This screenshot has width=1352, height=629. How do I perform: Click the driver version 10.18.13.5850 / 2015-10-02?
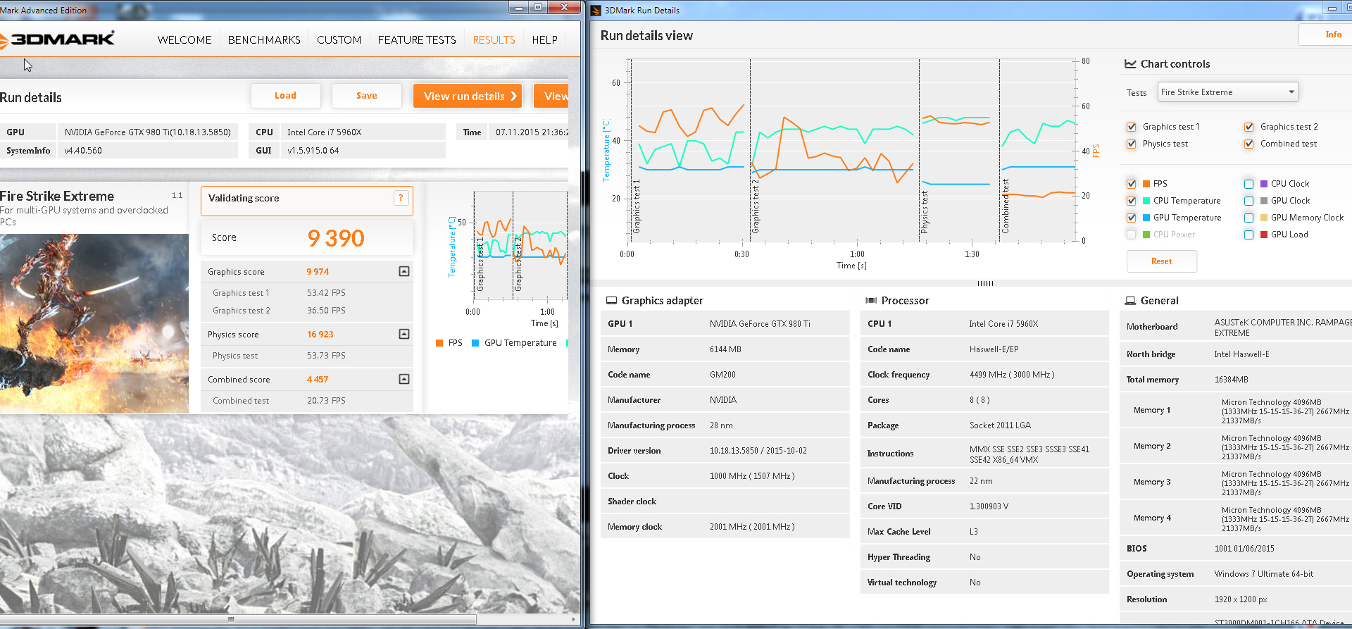[x=758, y=451]
